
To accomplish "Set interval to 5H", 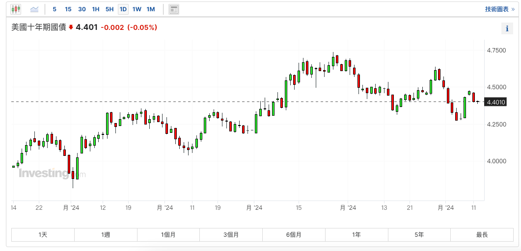I will [110, 9].
